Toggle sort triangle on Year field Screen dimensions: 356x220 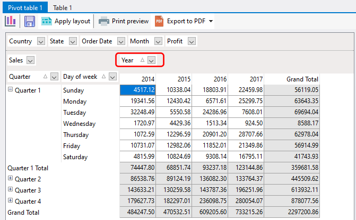coord(142,60)
